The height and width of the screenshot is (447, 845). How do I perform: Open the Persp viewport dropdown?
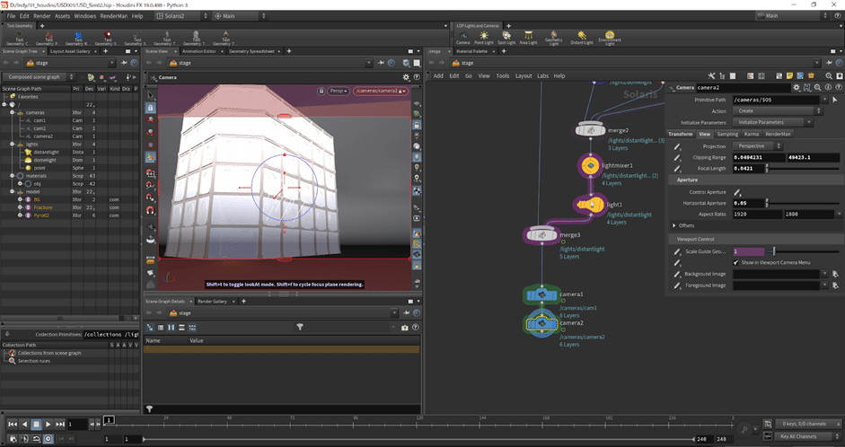click(x=338, y=91)
